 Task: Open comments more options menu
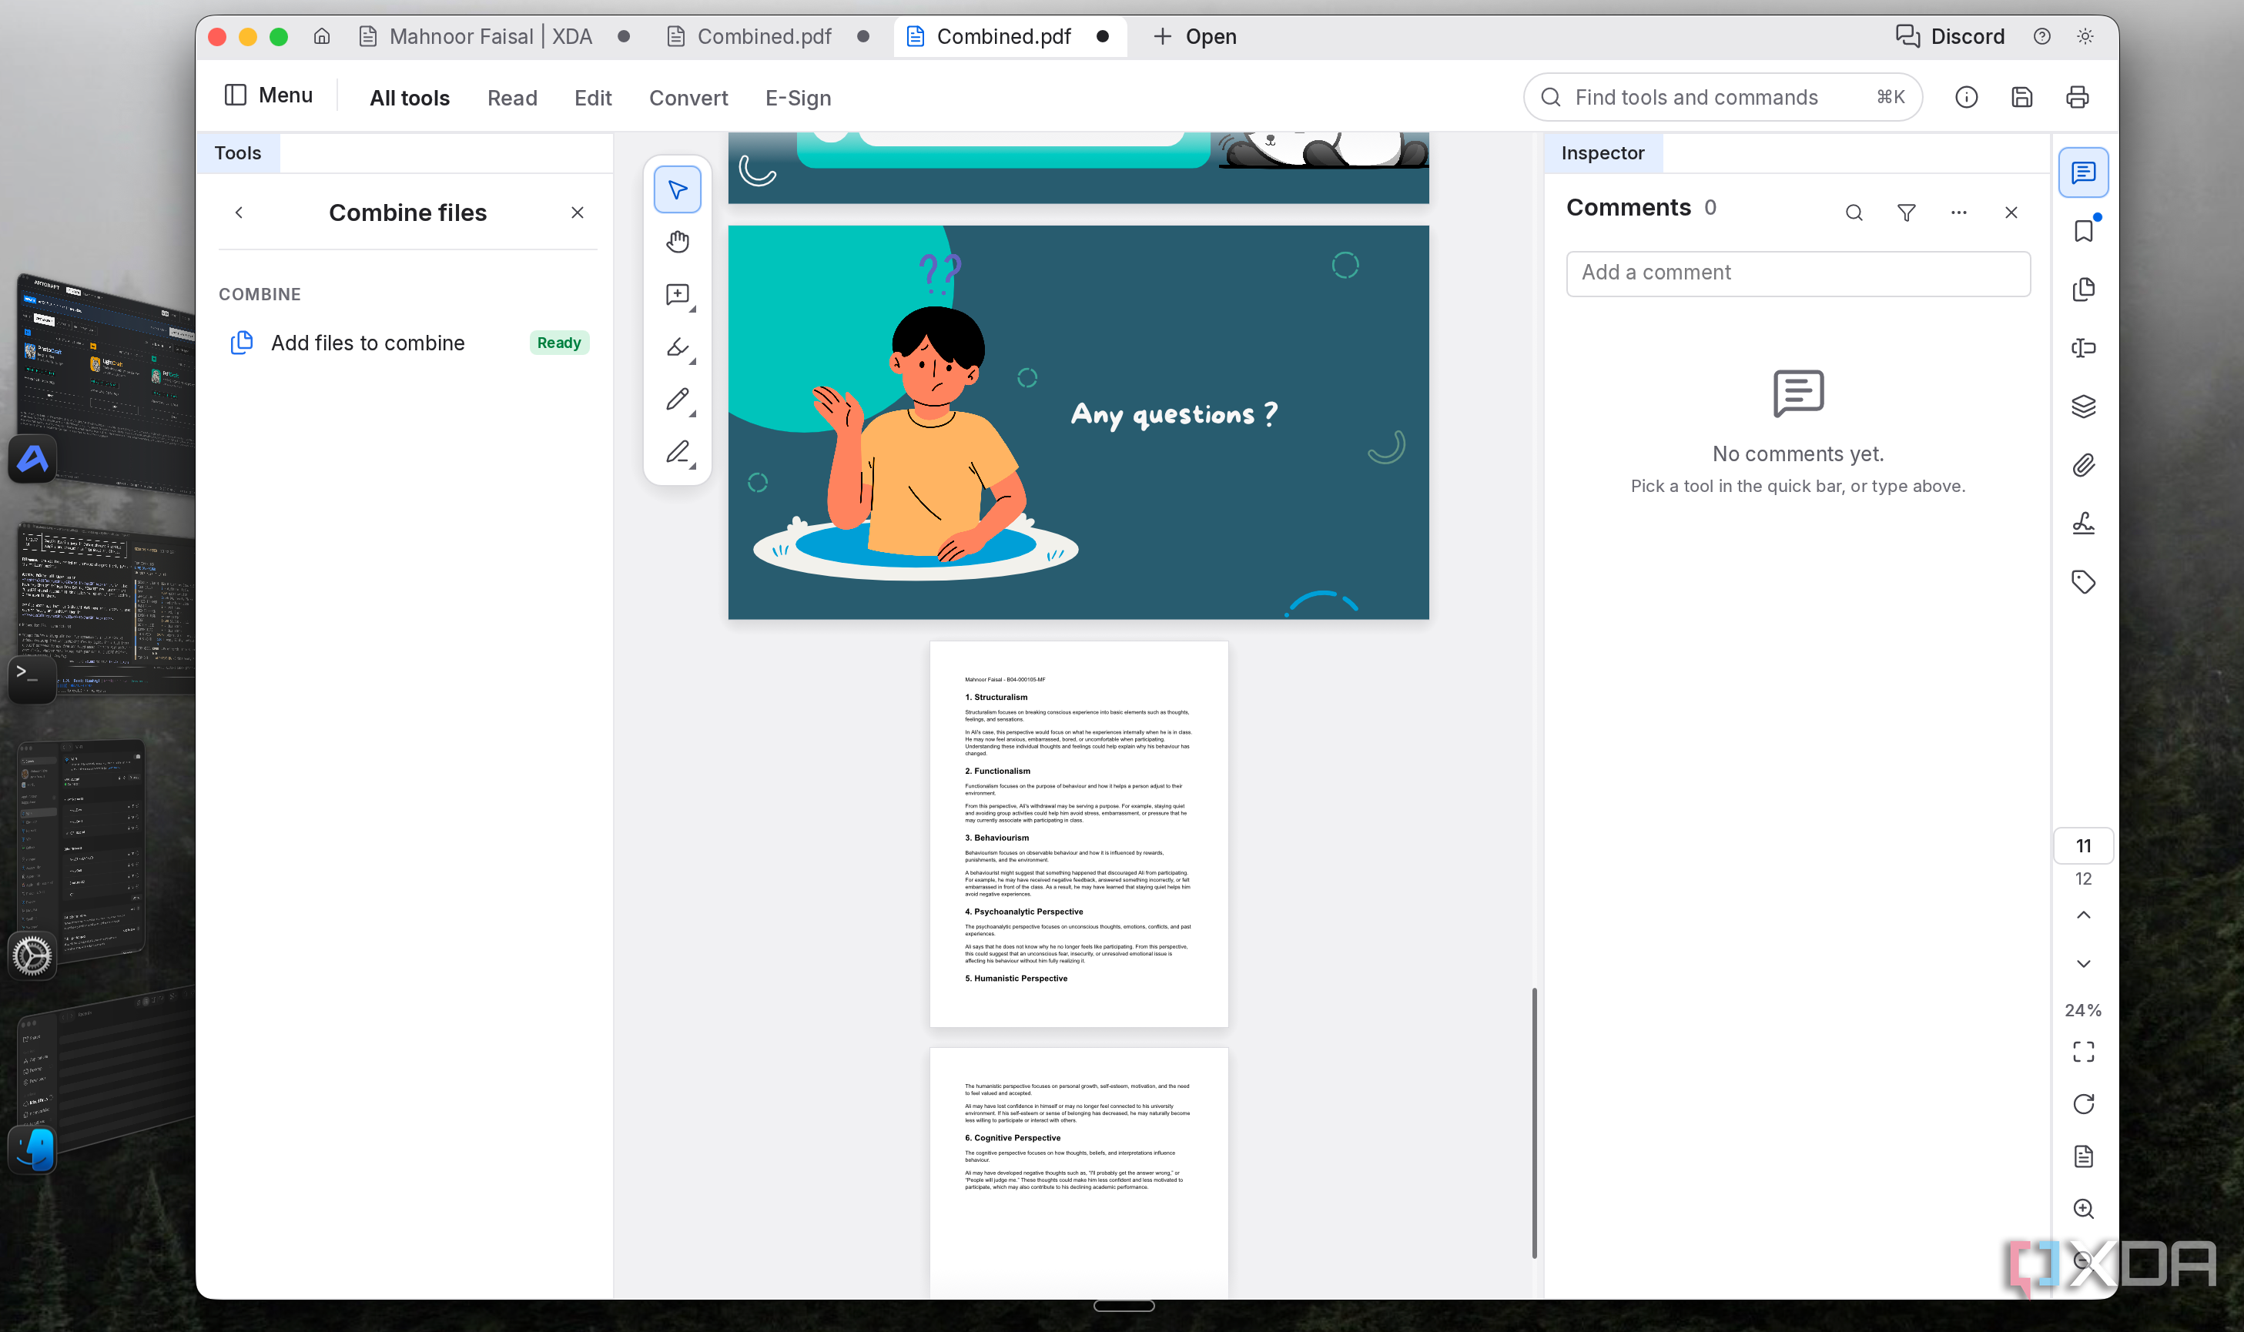[x=1958, y=213]
